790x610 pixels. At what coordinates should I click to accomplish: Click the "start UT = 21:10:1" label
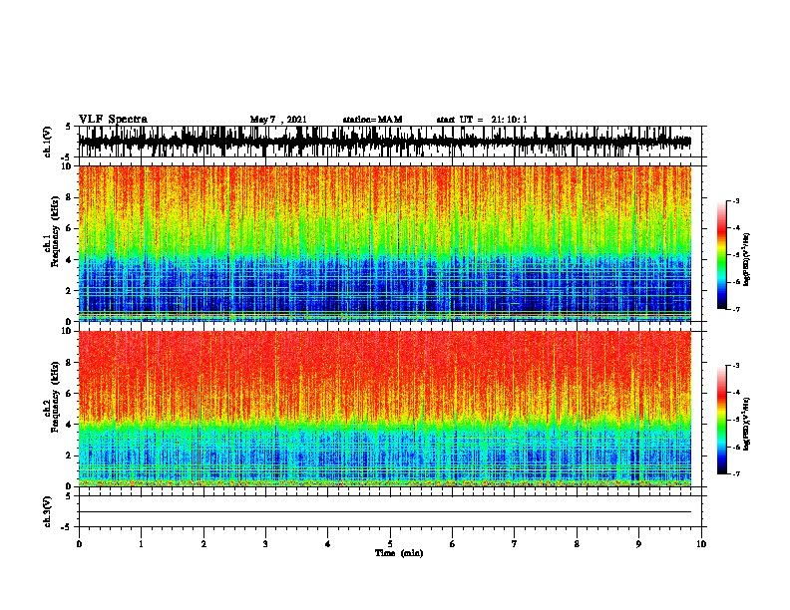click(x=481, y=120)
